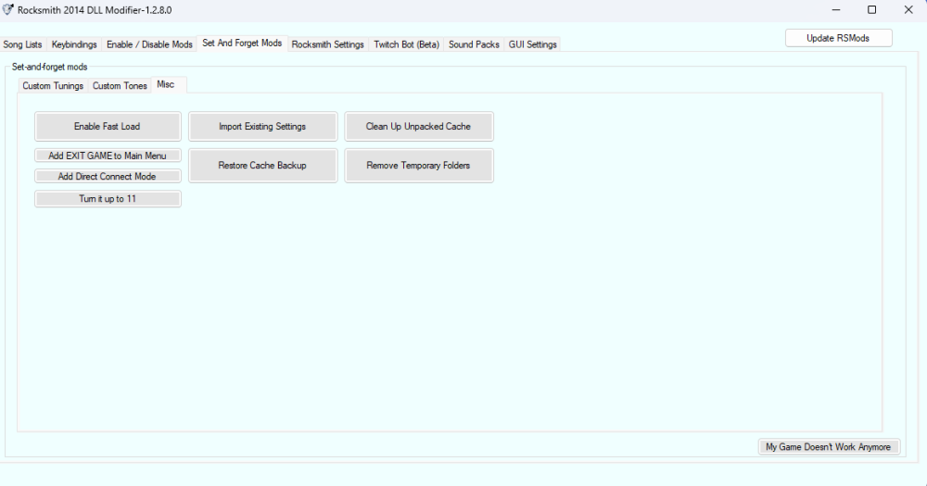Click Import Existing Settings button

pos(262,127)
